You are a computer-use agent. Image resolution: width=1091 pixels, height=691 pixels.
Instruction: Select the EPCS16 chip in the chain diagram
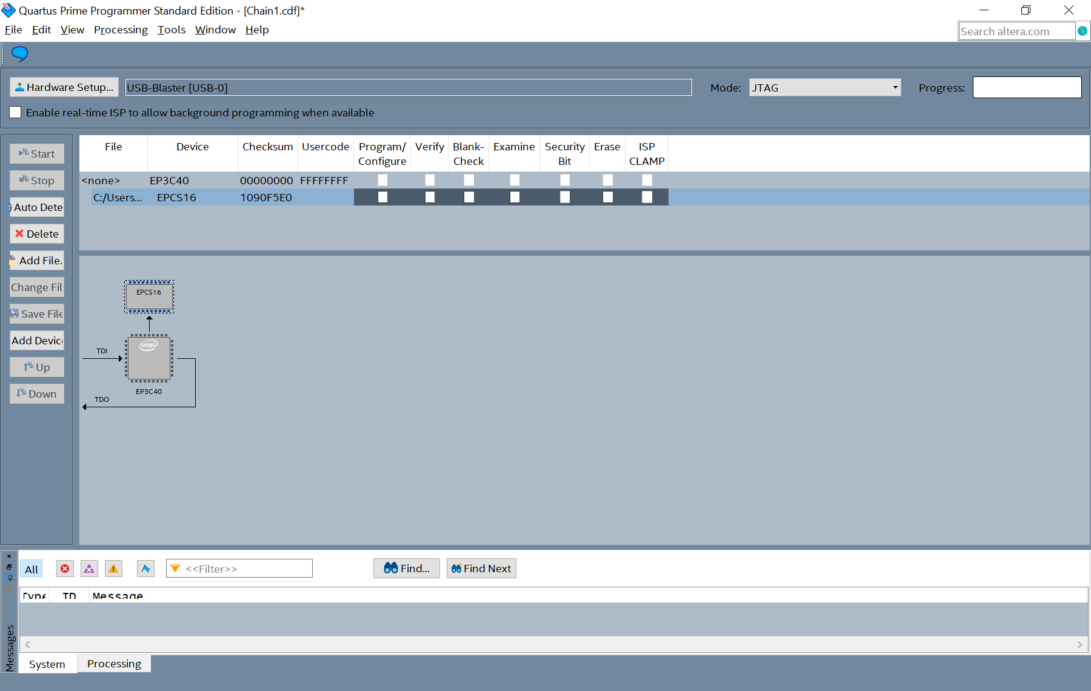tap(149, 296)
